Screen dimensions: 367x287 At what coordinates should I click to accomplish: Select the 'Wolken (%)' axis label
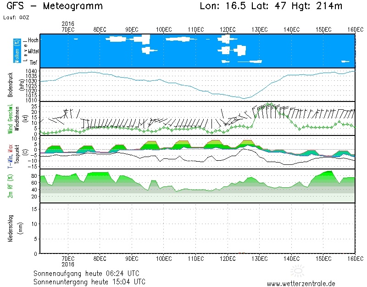pyautogui.click(x=17, y=51)
